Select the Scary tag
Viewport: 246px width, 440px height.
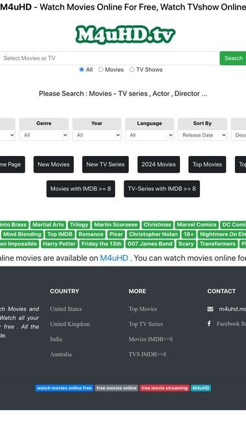tap(186, 244)
